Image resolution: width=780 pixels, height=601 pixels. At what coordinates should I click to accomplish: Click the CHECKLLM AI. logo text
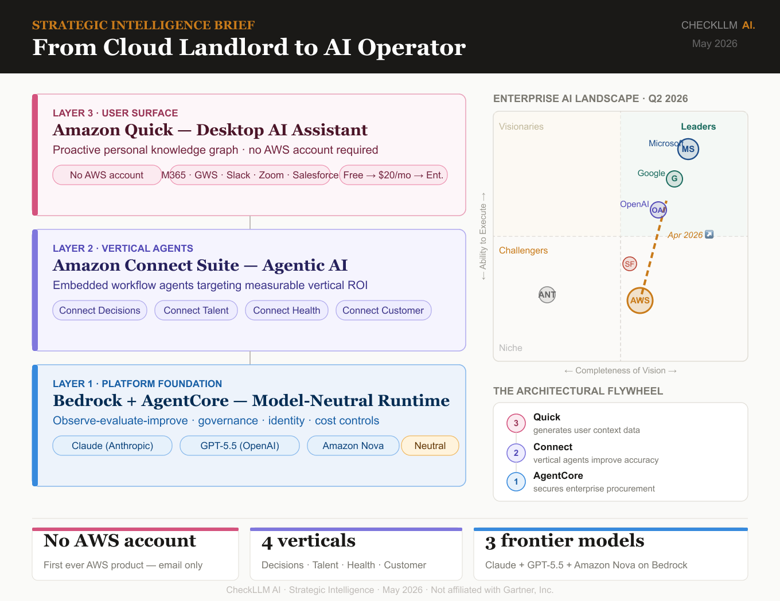718,25
